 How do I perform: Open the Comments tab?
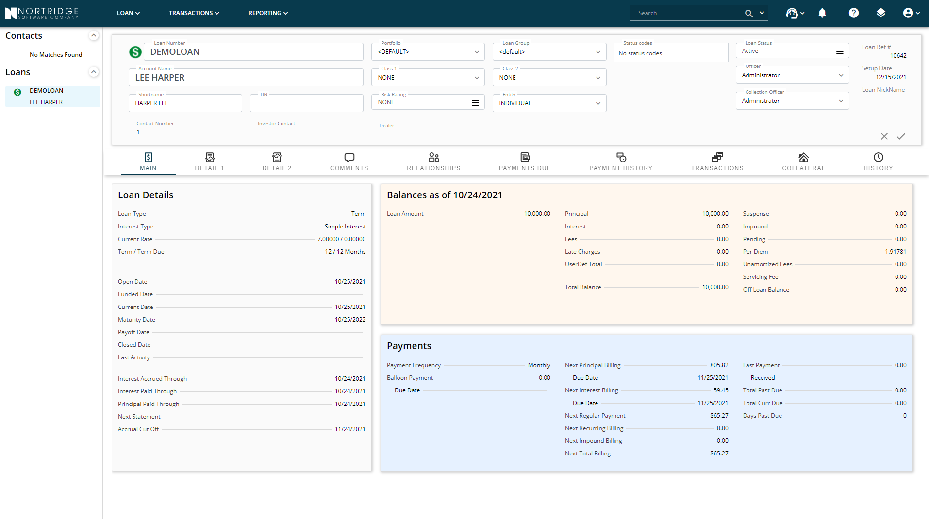pyautogui.click(x=349, y=162)
